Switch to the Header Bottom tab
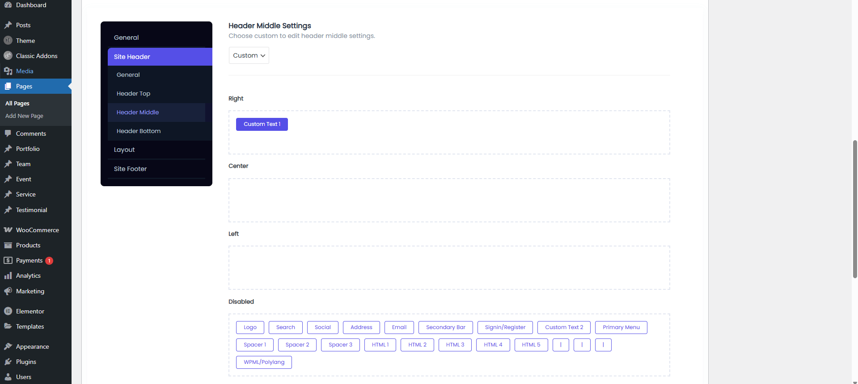Screen dimensions: 858x384 pos(139,131)
